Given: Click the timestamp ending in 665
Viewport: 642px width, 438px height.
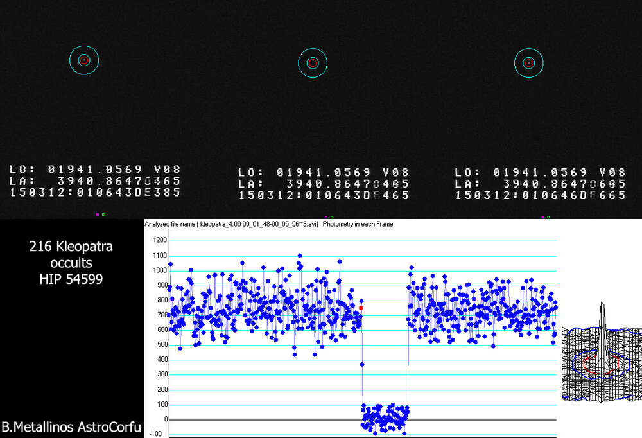Looking at the screenshot, I should pos(540,195).
